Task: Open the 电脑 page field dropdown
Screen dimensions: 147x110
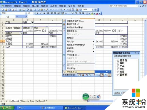Action: coord(32,22)
